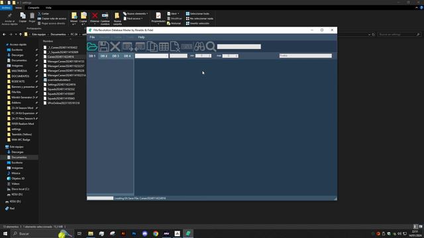Click the floppy disk save icon
Screen dimensions: 424x238
coord(103,47)
